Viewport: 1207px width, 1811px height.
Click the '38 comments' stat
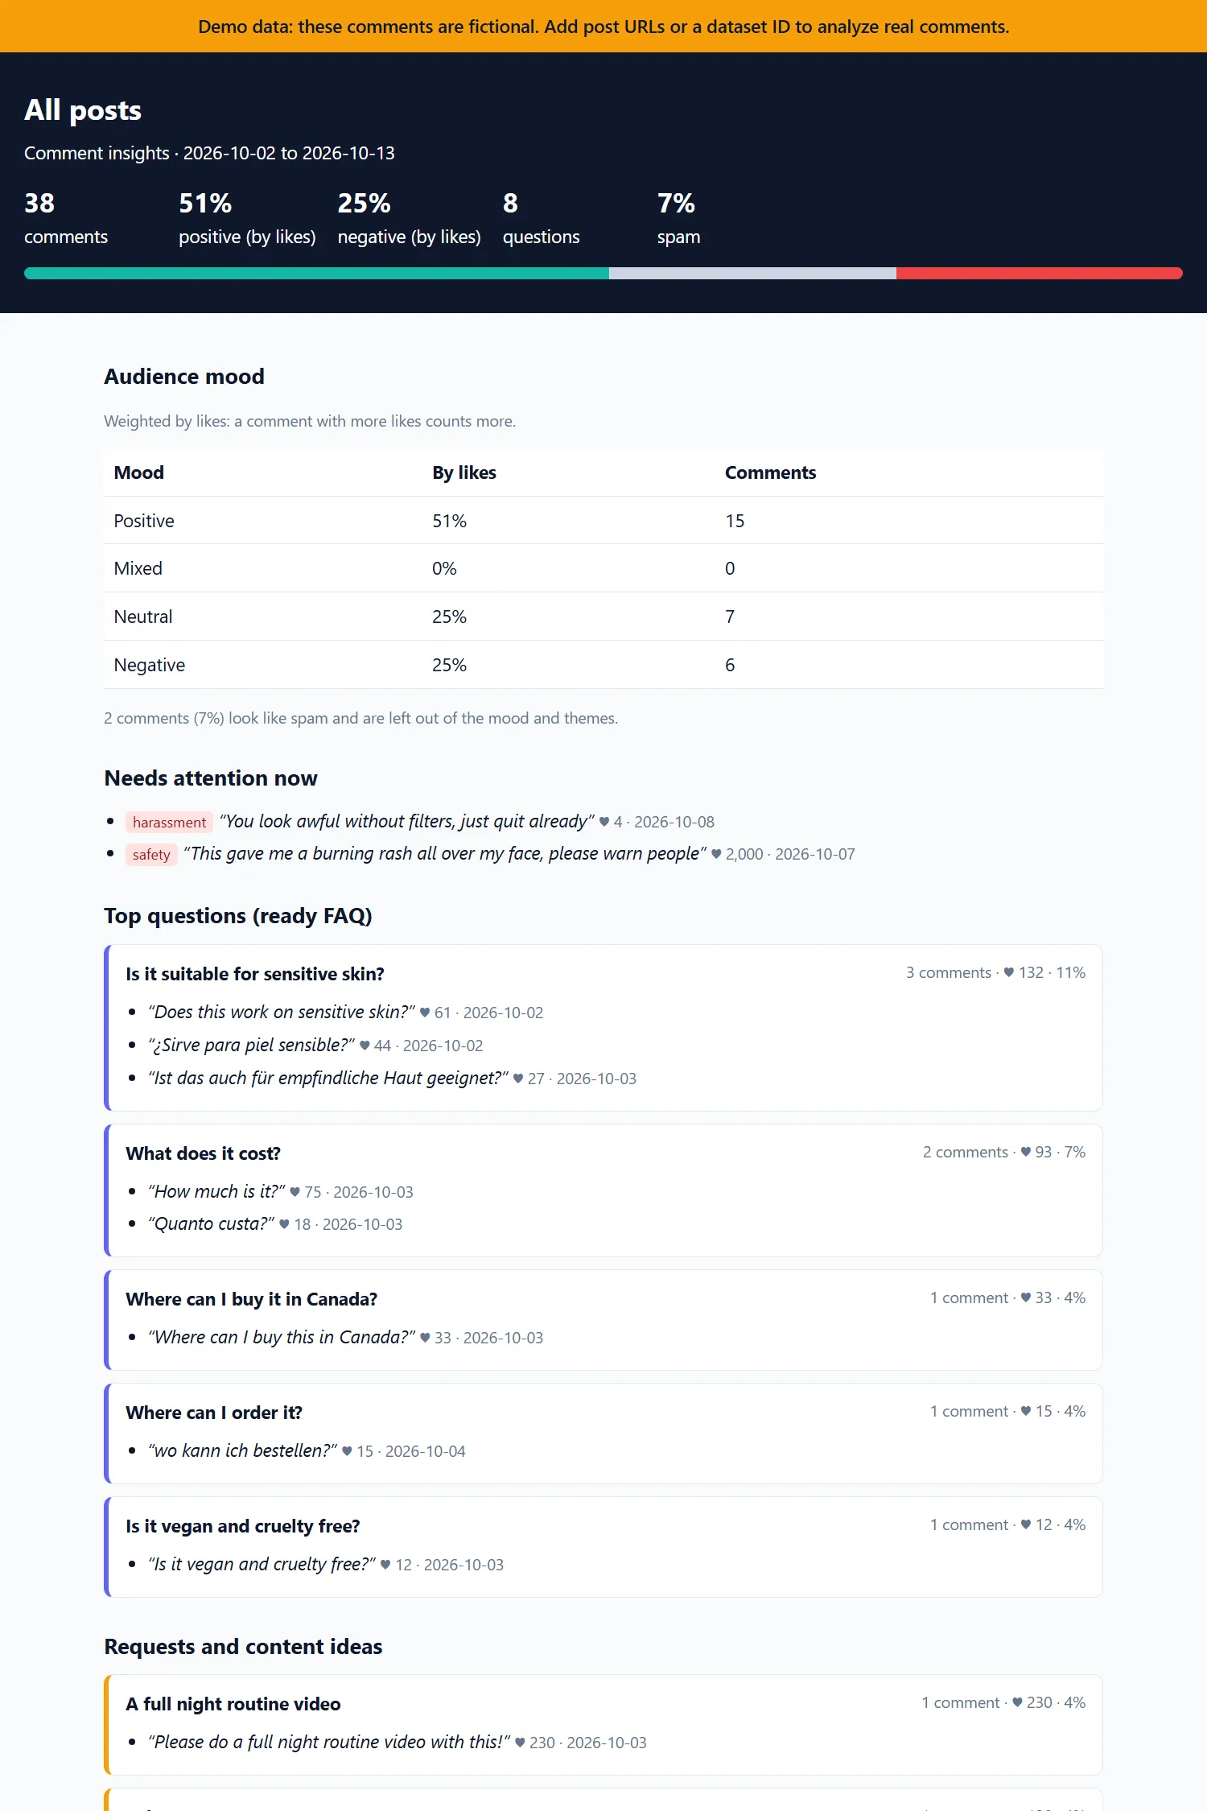[x=66, y=218]
